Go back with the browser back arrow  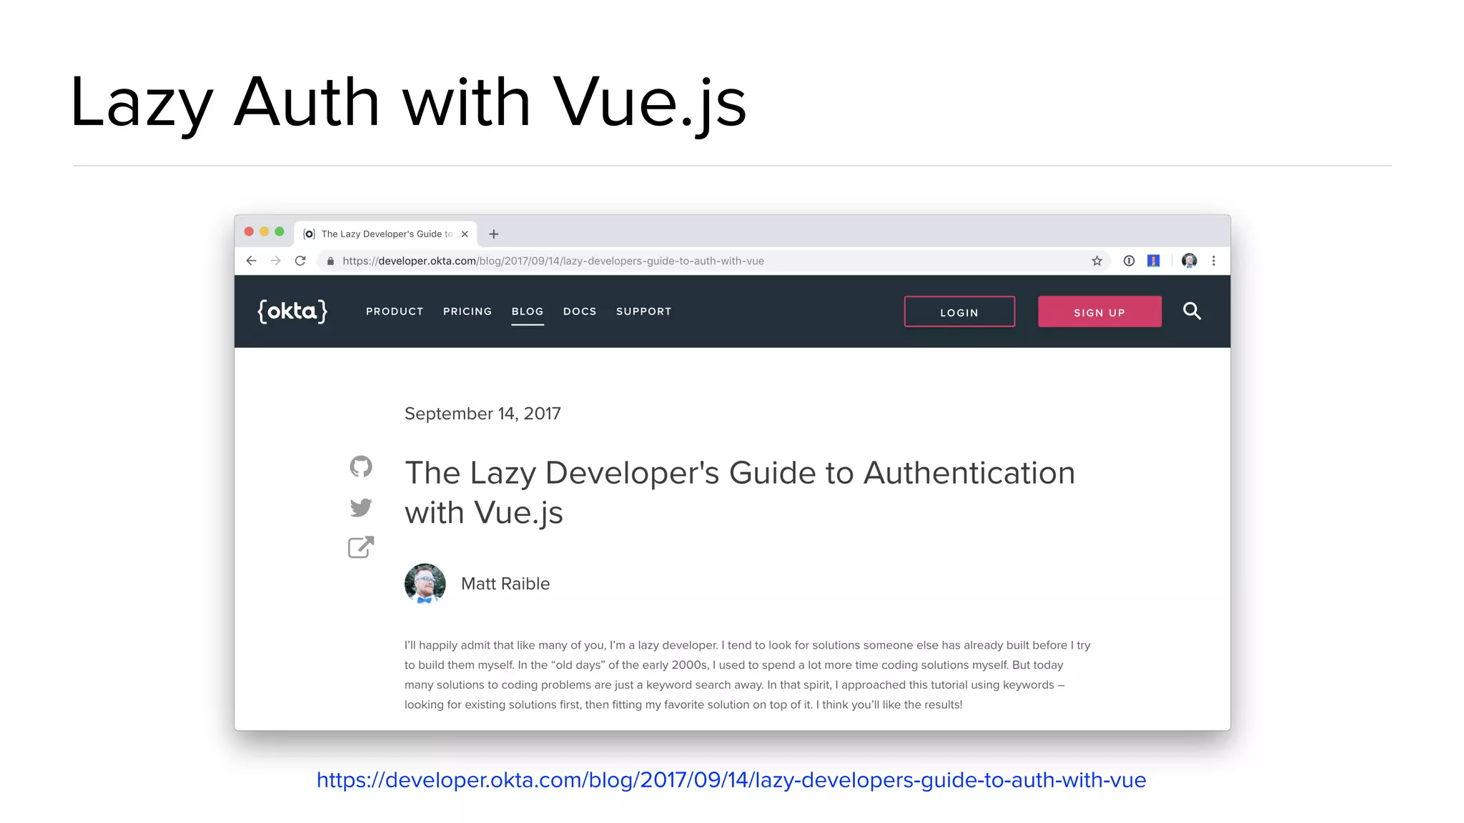pos(251,261)
